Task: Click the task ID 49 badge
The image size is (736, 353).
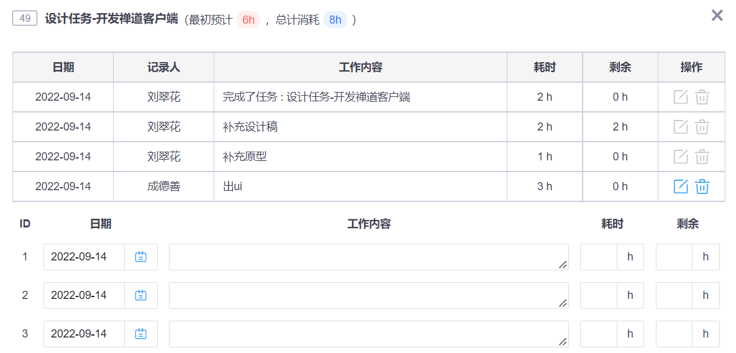Action: click(25, 19)
